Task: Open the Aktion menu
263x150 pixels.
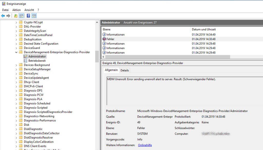Action: (x=16, y=10)
